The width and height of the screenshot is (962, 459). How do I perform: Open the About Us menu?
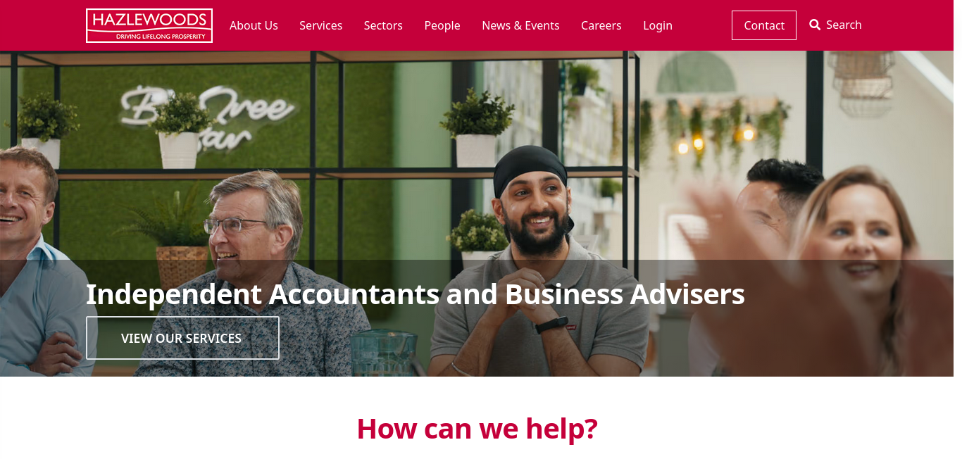[x=254, y=25]
